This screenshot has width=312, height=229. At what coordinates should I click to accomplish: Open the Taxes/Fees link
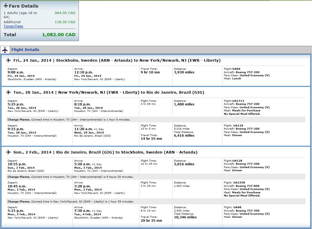point(13,26)
